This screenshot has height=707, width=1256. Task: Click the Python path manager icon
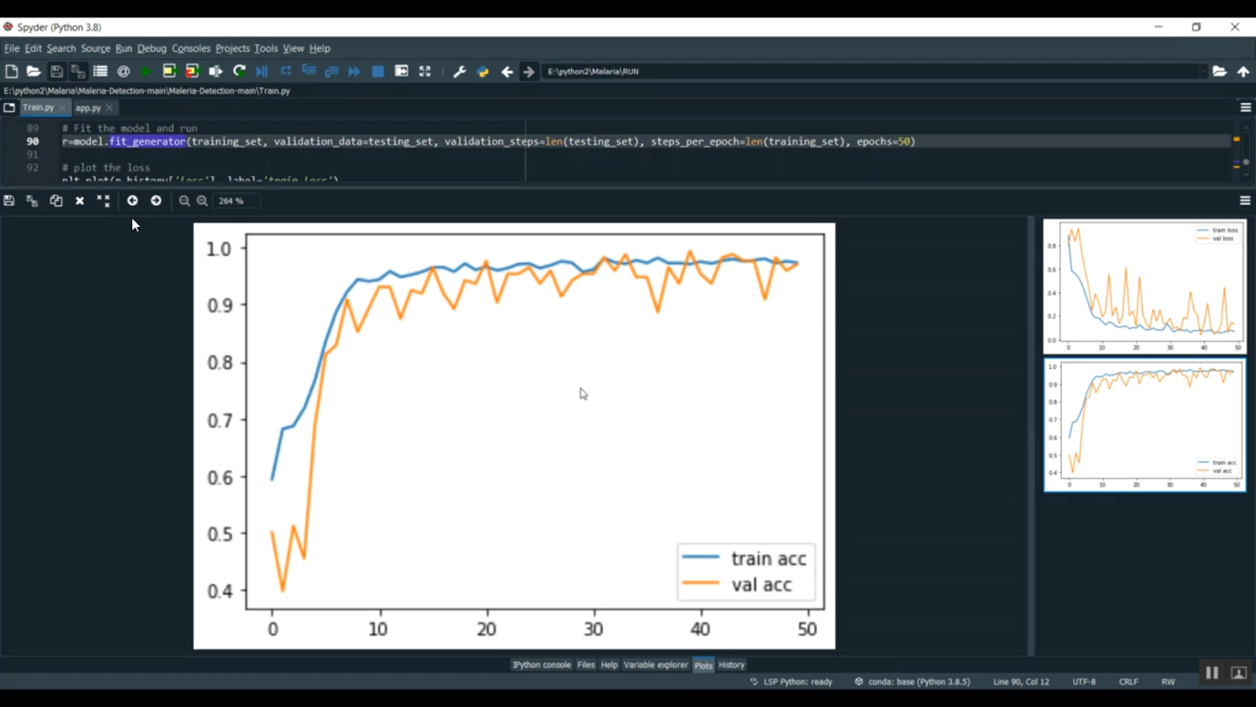[483, 72]
